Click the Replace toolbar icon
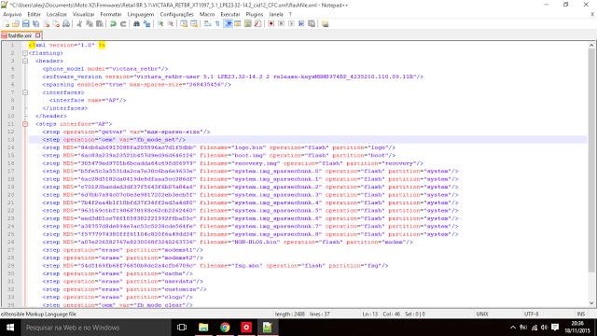Viewport: 597px width, 336px height. click(146, 24)
